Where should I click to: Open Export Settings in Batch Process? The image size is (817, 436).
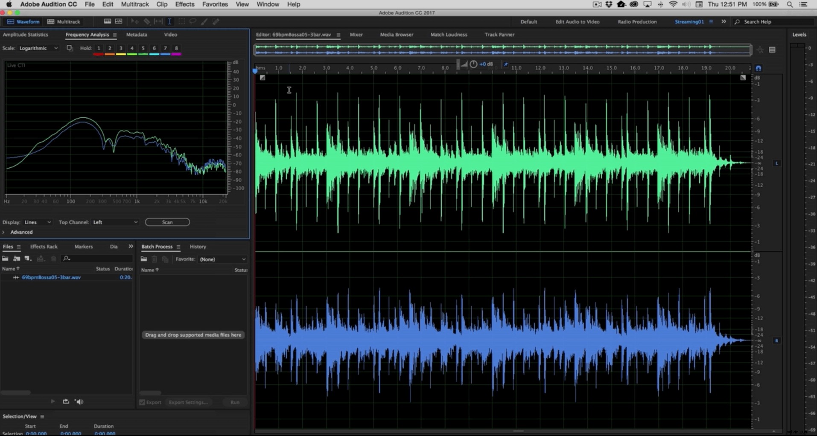click(x=188, y=402)
